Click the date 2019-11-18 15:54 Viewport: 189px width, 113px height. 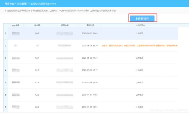90,82
